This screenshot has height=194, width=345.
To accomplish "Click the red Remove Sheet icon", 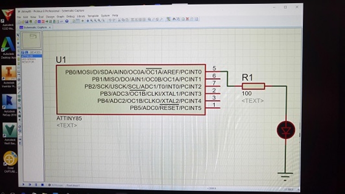I will pos(187,19).
